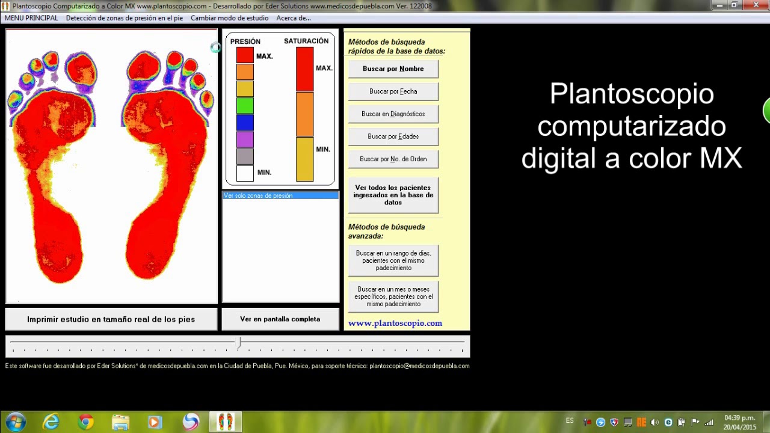The height and width of the screenshot is (433, 770).
Task: Open the shield antivirus tray icon
Action: point(614,422)
